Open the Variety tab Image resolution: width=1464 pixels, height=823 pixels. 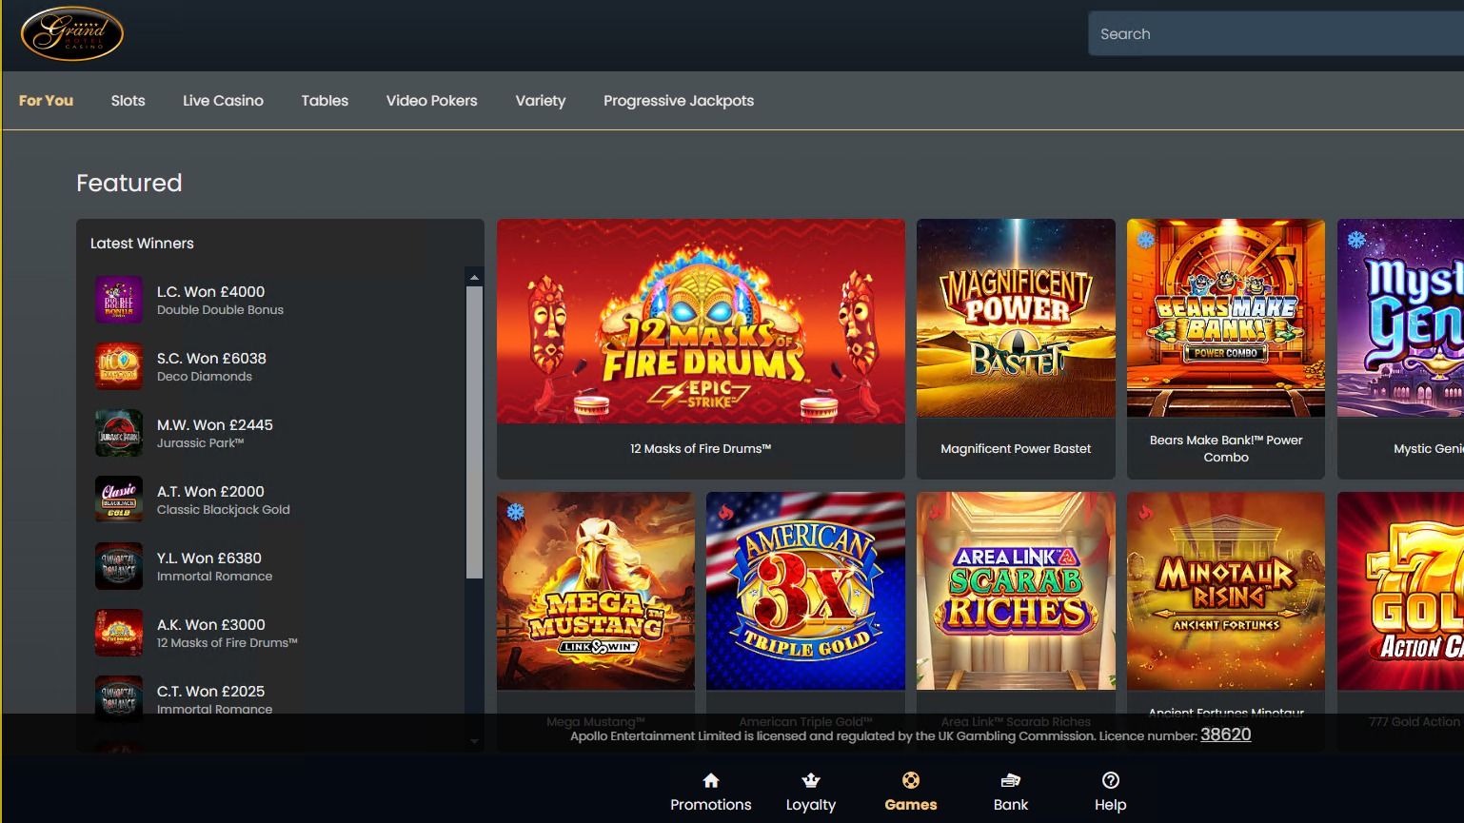(540, 100)
